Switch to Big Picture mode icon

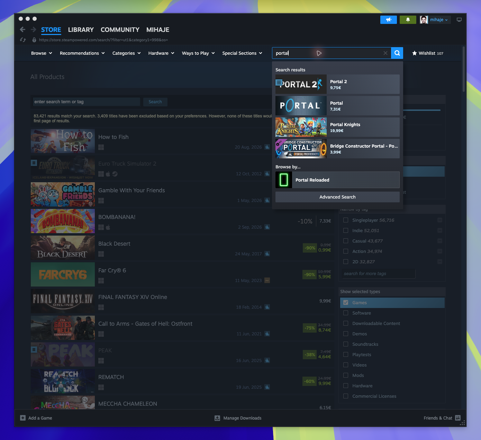pos(459,20)
